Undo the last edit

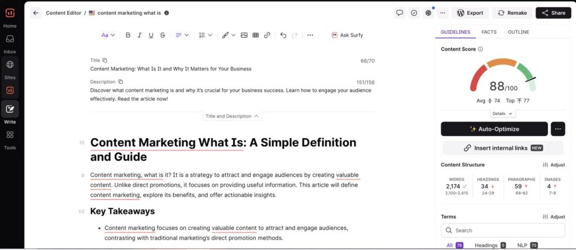click(283, 35)
